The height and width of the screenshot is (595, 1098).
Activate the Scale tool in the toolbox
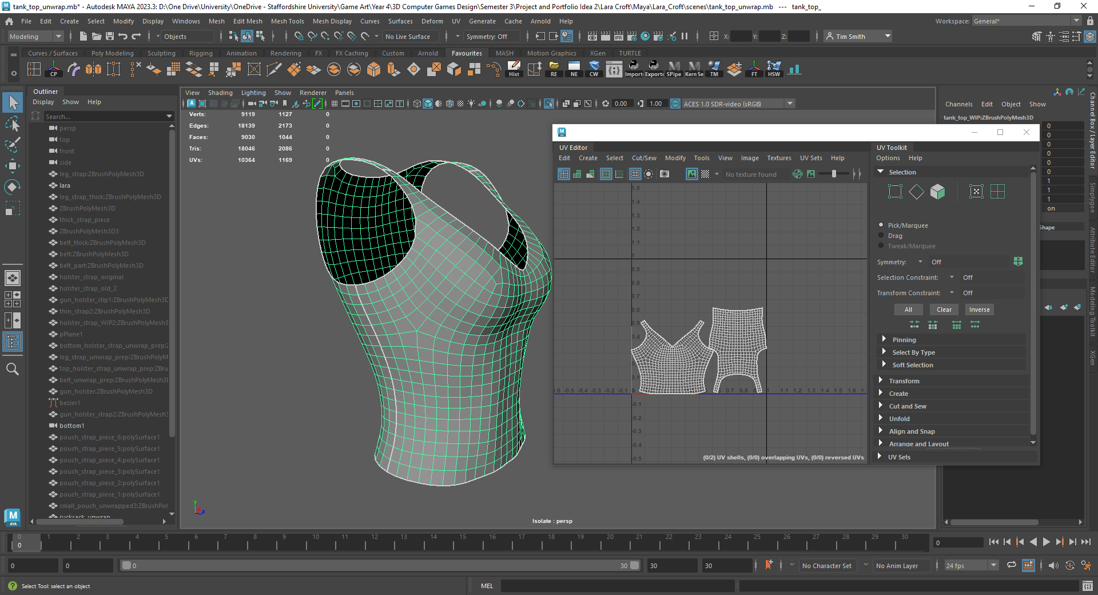[13, 208]
